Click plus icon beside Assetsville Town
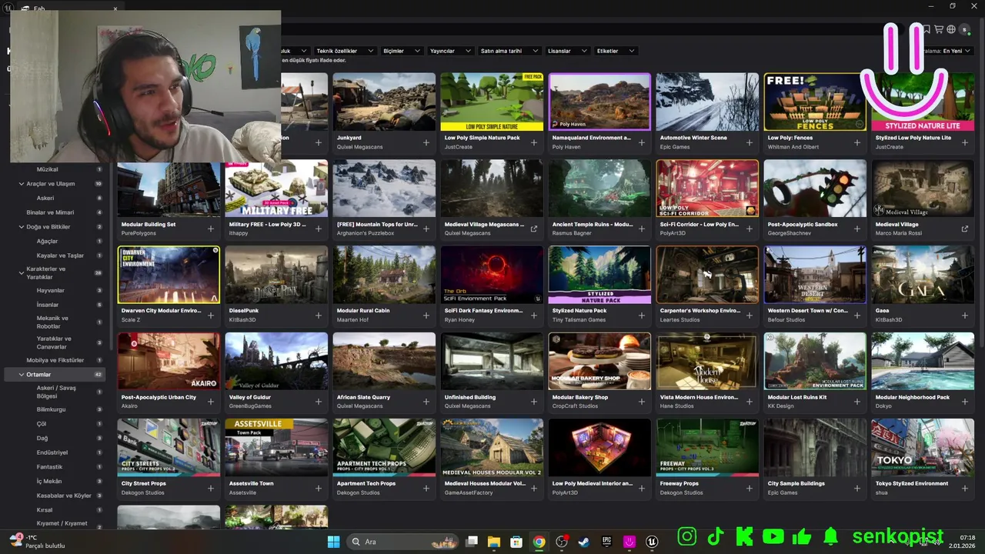 click(319, 488)
